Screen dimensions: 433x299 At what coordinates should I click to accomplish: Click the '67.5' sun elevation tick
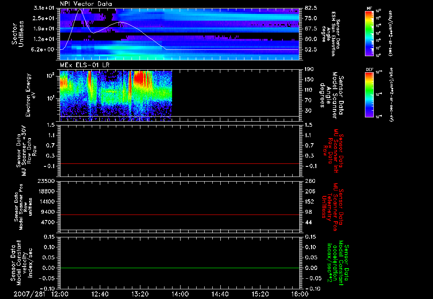(311, 29)
